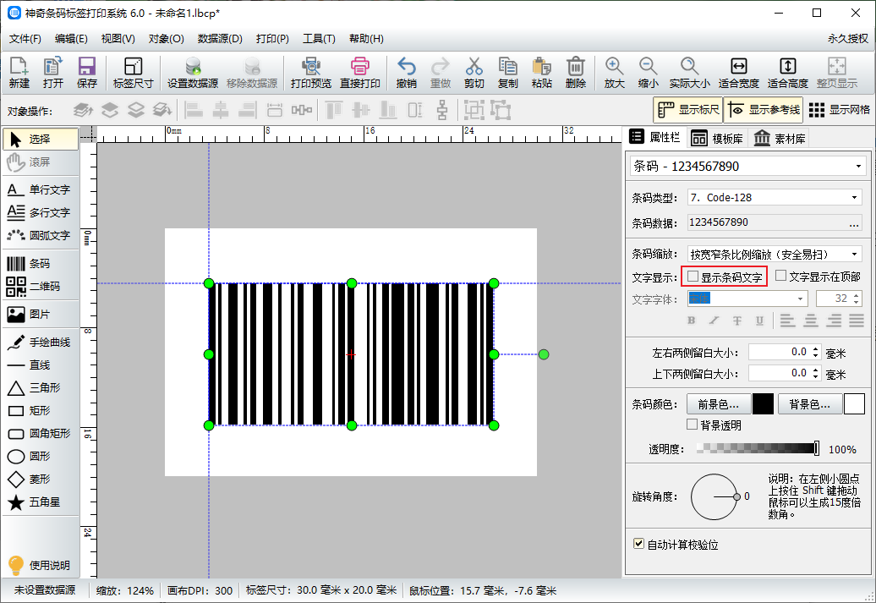Click the 直接打印 printer icon
This screenshot has width=876, height=603.
[x=360, y=73]
